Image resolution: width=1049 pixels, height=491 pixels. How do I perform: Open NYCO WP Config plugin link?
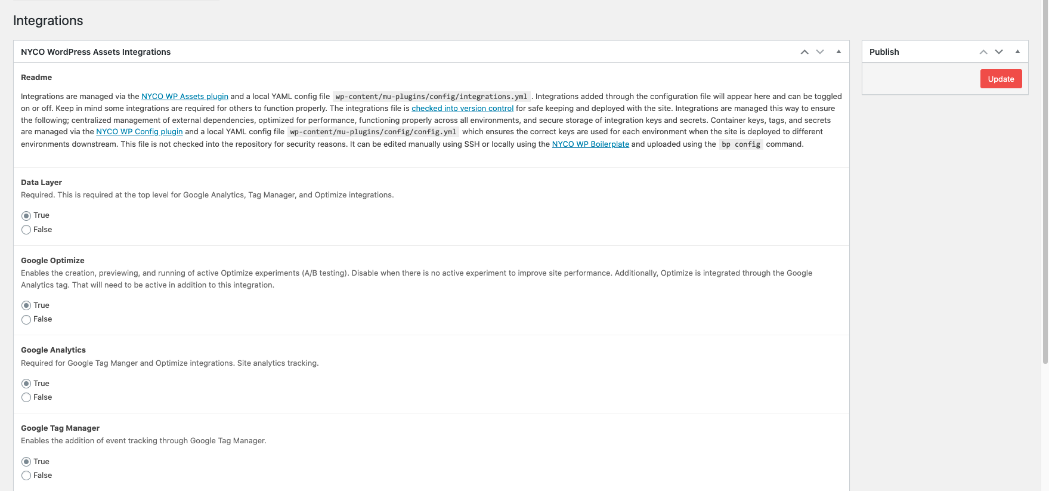[x=140, y=131]
